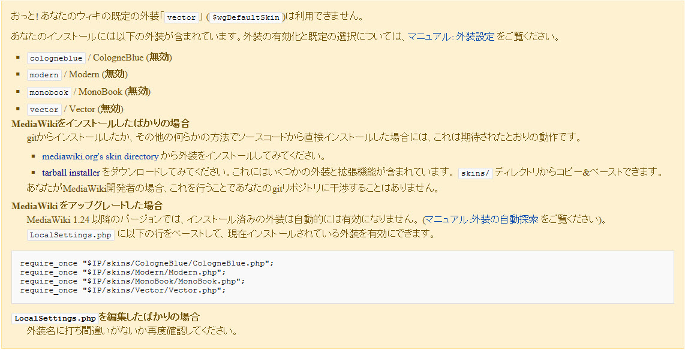This screenshot has width=685, height=350.
Task: Click the CologneBlue.php require_once line
Action: [x=147, y=264]
